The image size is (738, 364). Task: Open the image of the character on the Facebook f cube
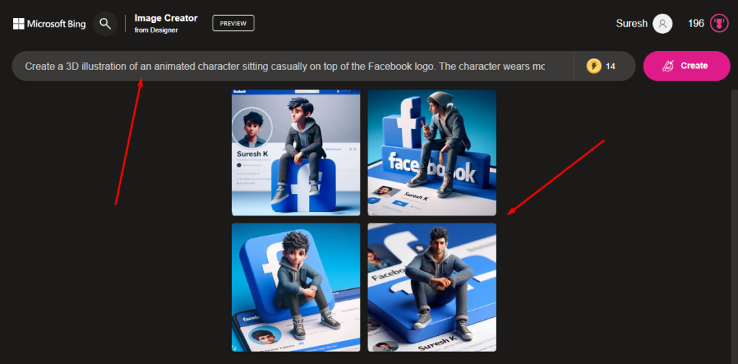[x=296, y=153]
